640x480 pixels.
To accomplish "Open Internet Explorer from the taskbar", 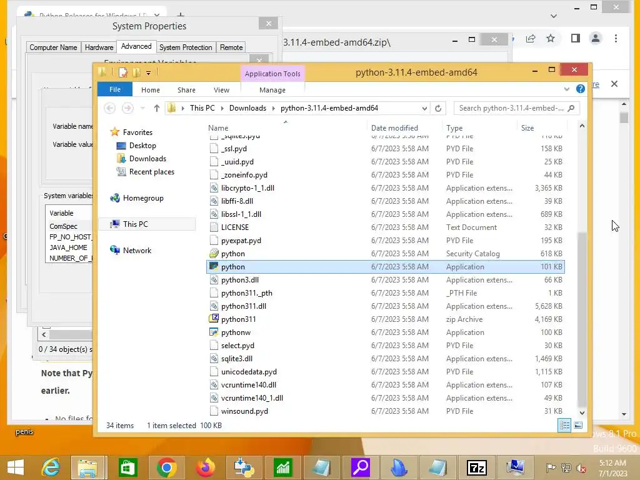I will pyautogui.click(x=51, y=467).
